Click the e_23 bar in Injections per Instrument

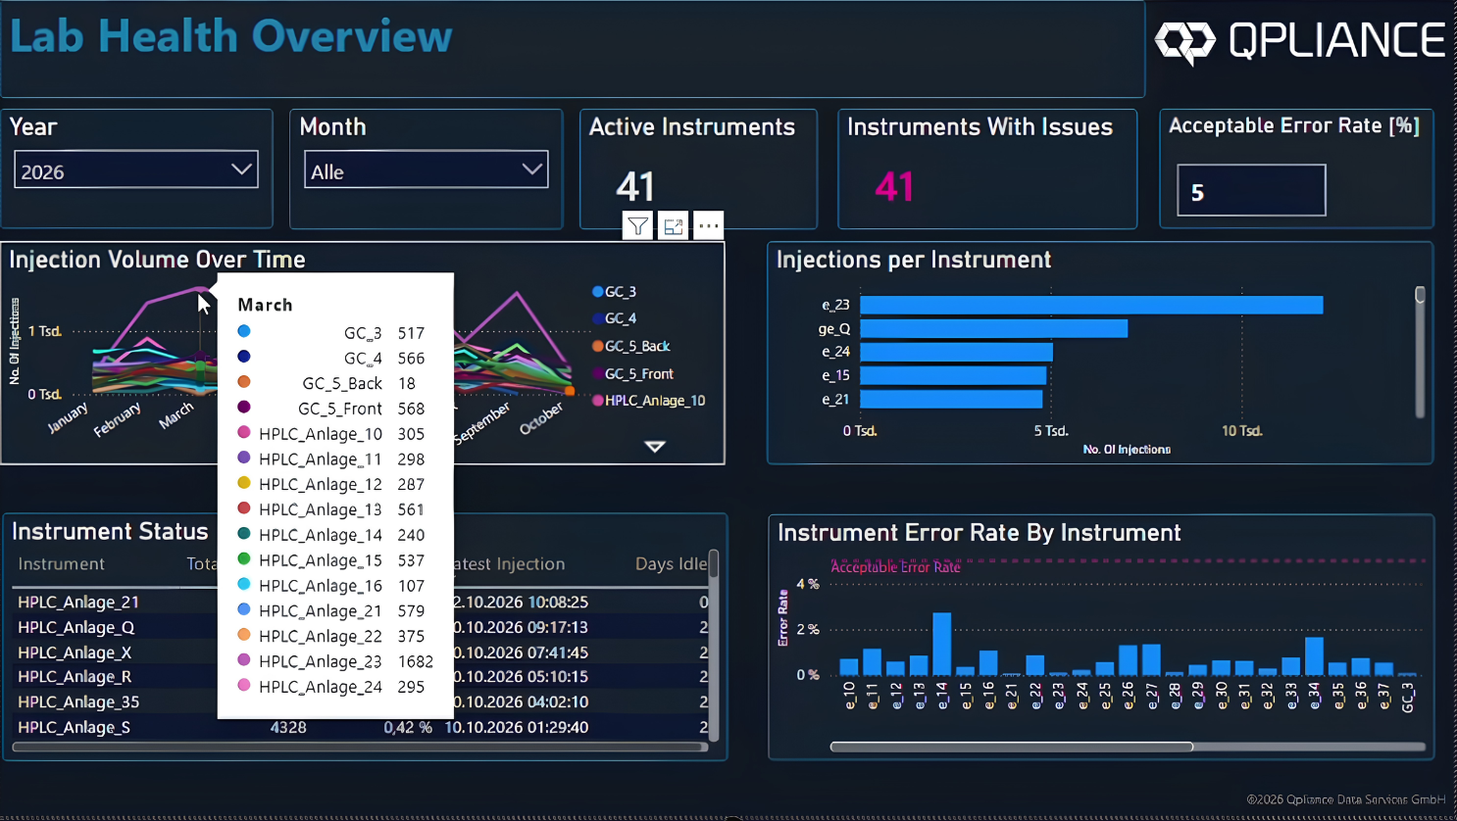[1091, 305]
